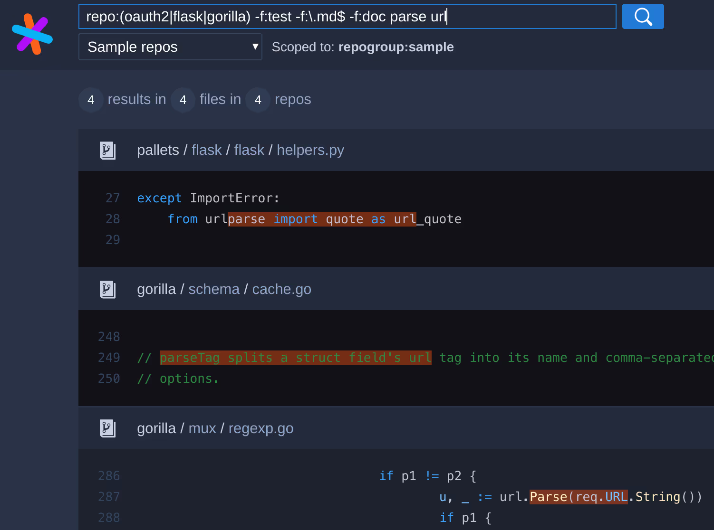Screen dimensions: 714x530
Task: Click line number 248 in cache.go
Action: pos(109,337)
